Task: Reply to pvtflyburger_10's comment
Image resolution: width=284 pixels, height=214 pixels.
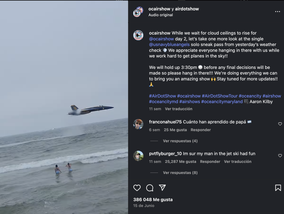Action: 210,161
